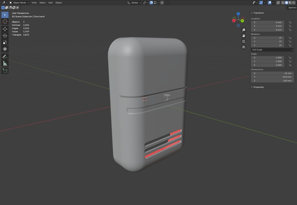Open the Object Mode dropdown
The width and height of the screenshot is (297, 205).
tap(19, 3)
